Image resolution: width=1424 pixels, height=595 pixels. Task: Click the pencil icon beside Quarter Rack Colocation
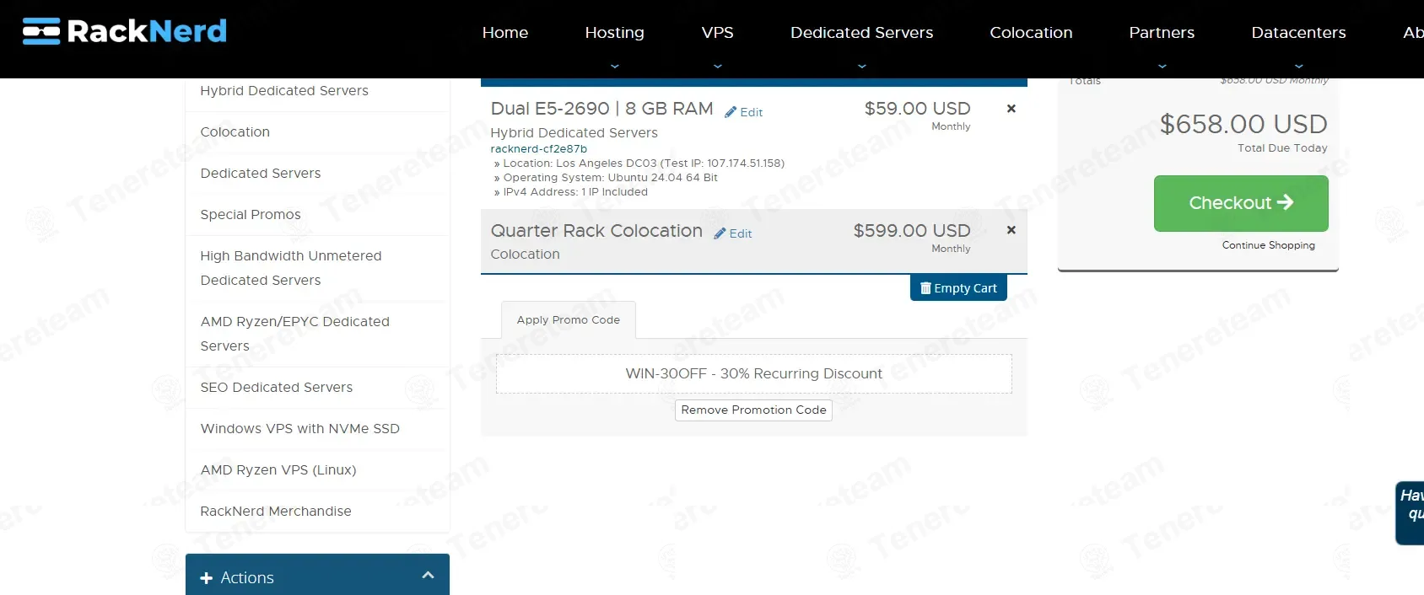720,233
